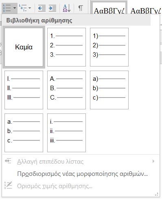Expand the Αλλαγή επιπέδου λίστας submenu arrow
The height and width of the screenshot is (202, 162).
[153, 161]
